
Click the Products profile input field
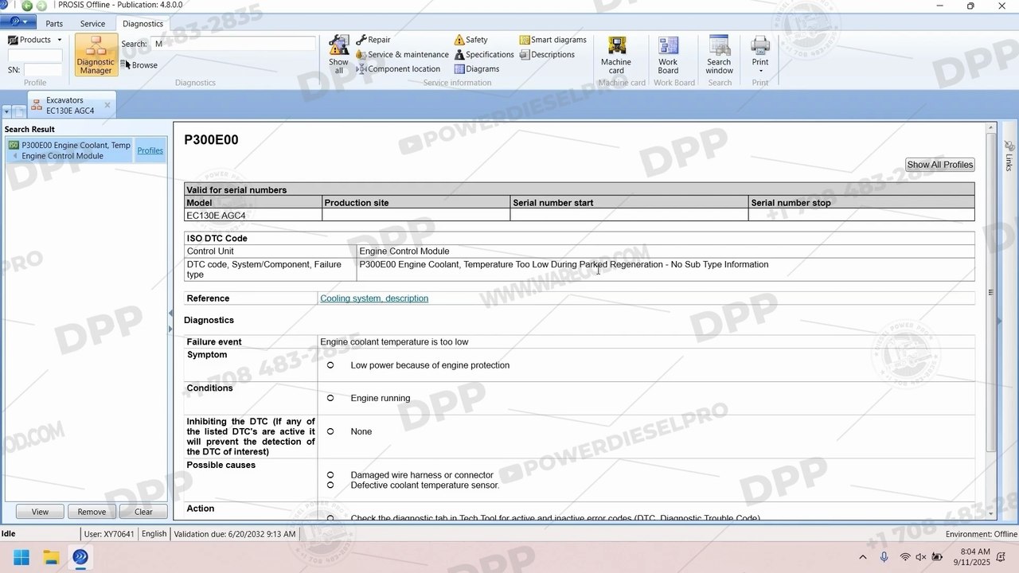(x=35, y=55)
